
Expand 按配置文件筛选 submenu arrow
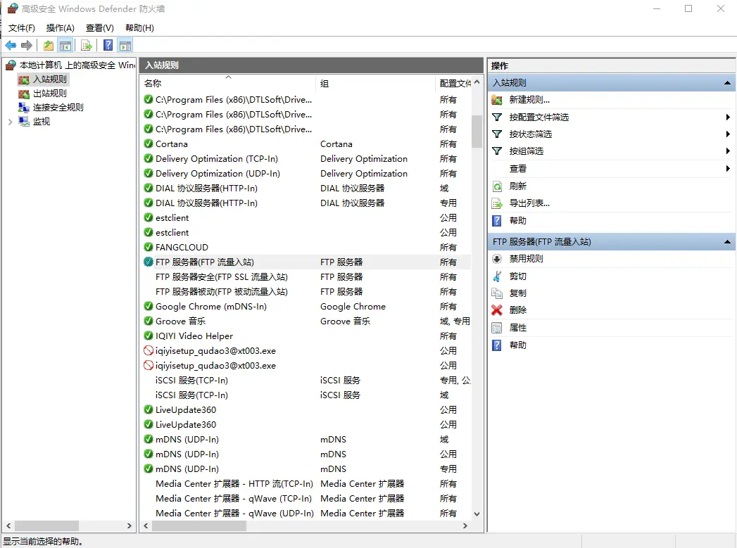[728, 117]
